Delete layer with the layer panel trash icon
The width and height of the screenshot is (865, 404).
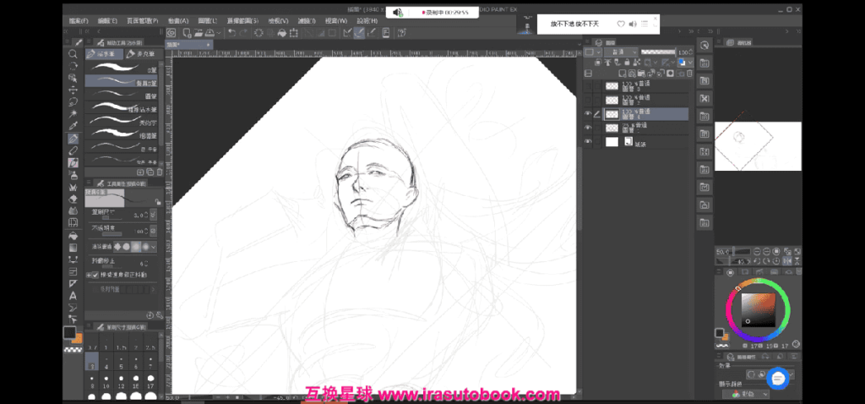[x=689, y=74]
